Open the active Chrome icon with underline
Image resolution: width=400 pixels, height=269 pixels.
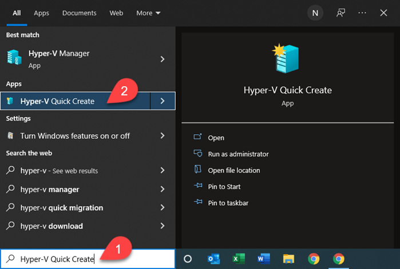pos(339,259)
